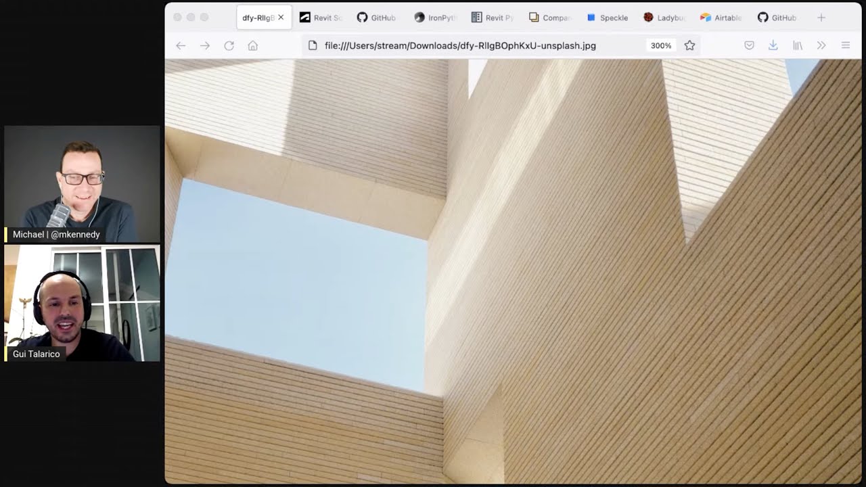The image size is (866, 487).
Task: Expand the toolbar overflow chevron
Action: 821,45
